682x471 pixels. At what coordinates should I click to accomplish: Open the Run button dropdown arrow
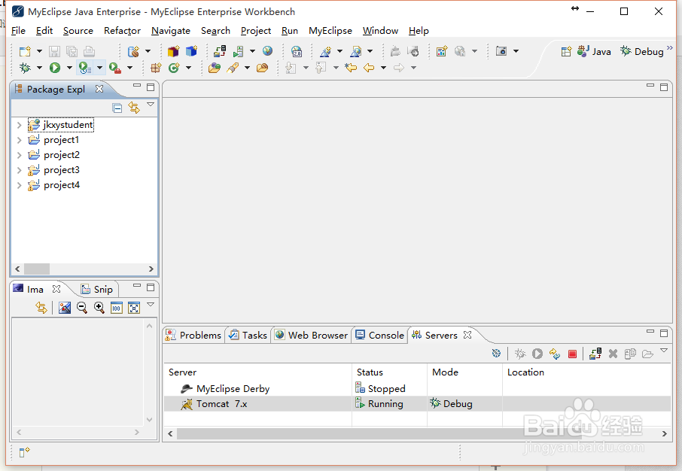click(69, 68)
